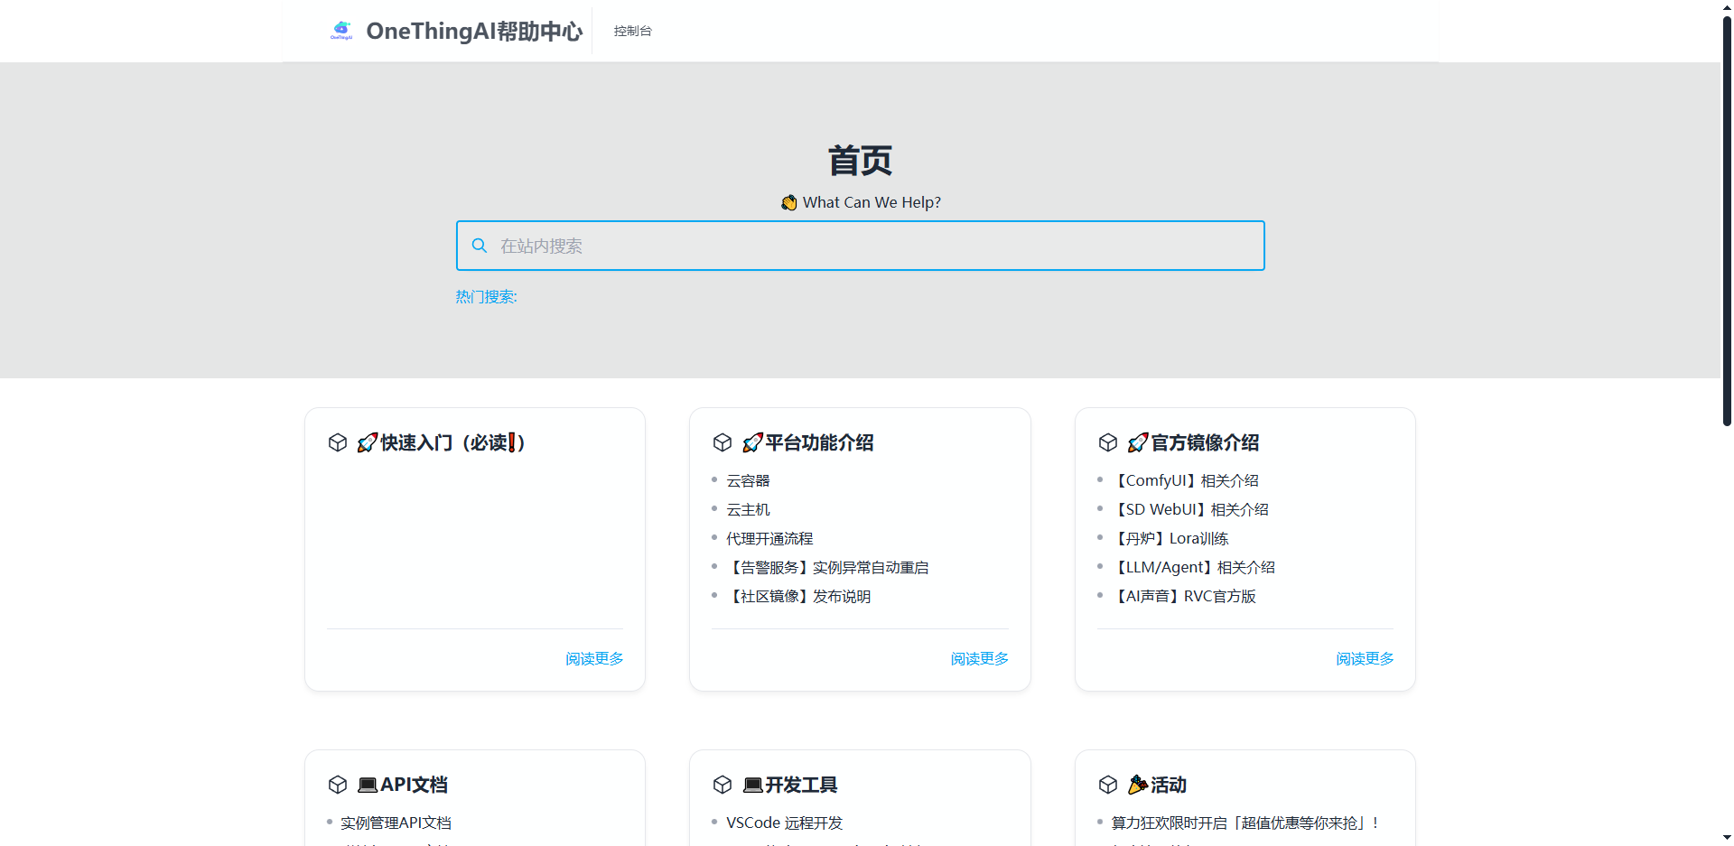Click 阅读更多 in 快速入门 card
Screen dimensions: 1734x846
click(x=594, y=659)
